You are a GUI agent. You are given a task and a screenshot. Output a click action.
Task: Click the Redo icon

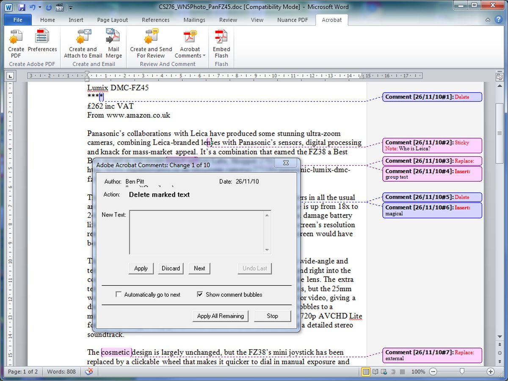coord(49,7)
